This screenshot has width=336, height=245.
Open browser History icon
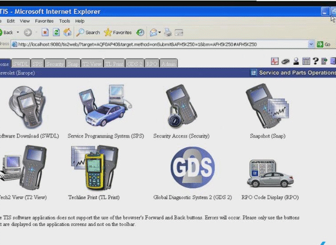[140, 32]
